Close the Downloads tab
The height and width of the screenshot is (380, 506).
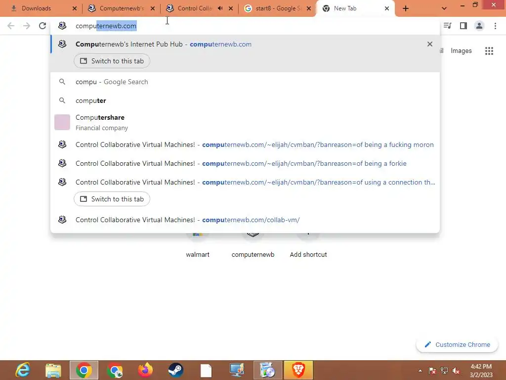(75, 8)
